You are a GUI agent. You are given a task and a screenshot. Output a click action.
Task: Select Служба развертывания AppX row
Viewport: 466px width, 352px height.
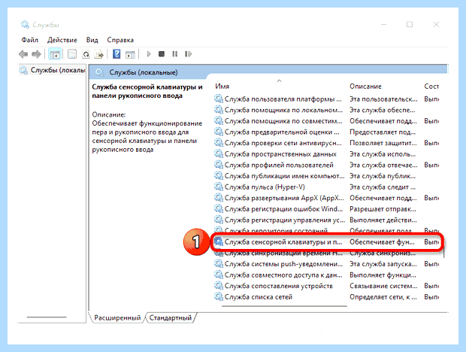tap(326, 198)
